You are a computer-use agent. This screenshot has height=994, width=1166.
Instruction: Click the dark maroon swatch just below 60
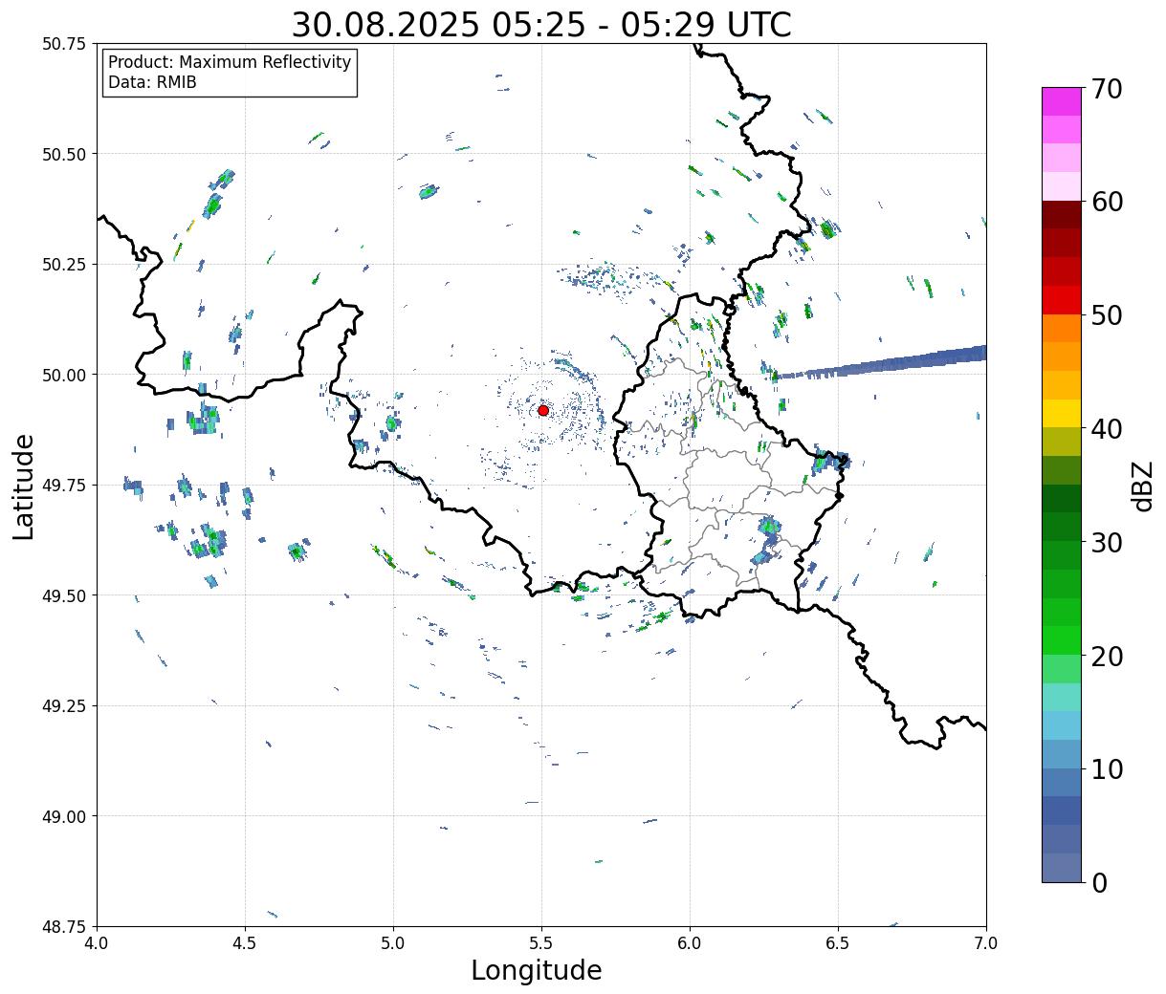click(x=1062, y=215)
